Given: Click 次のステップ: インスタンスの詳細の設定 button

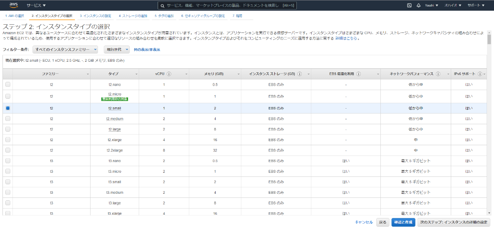Looking at the screenshot, I should [454, 222].
